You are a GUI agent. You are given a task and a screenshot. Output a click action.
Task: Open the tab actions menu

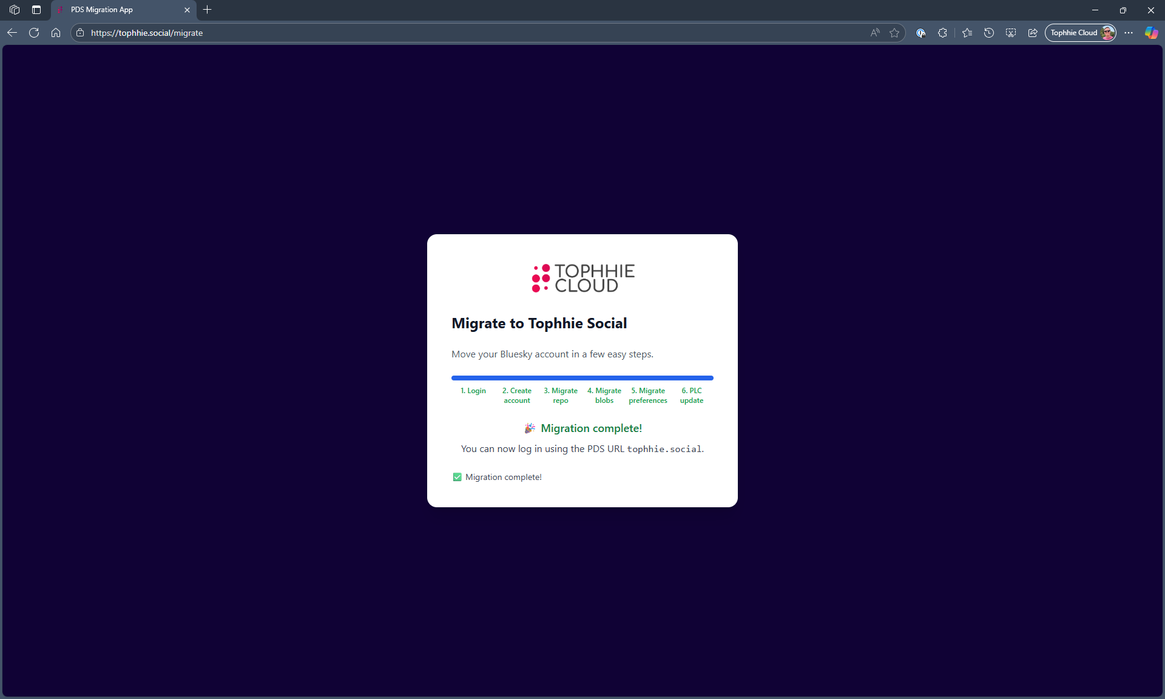pos(36,10)
